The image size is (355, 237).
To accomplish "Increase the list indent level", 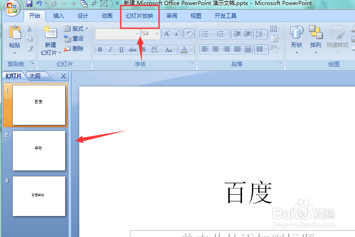I will [247, 34].
